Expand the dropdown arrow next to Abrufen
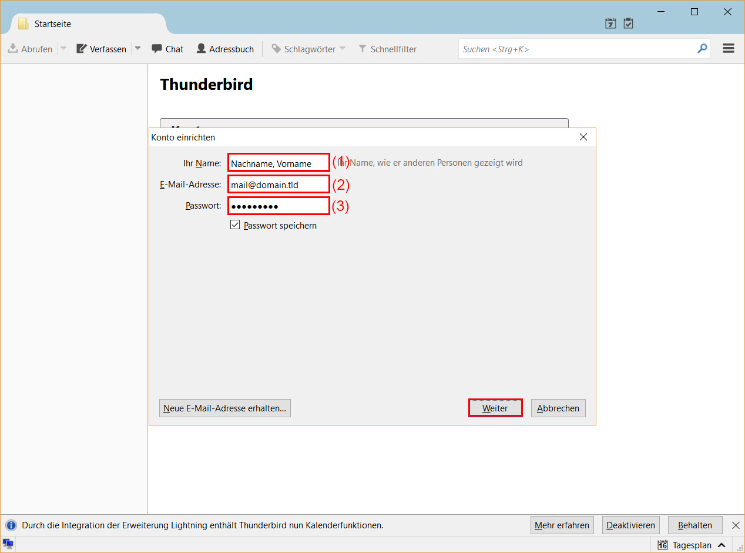The height and width of the screenshot is (553, 745). point(63,49)
